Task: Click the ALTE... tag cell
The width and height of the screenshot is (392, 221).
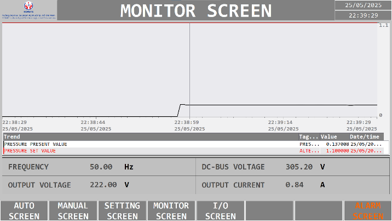Action: [x=309, y=151]
